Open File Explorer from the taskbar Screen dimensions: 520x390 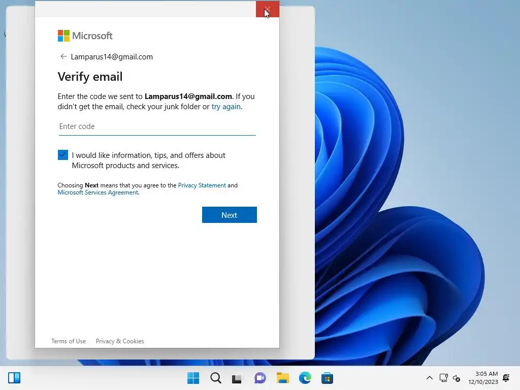tap(282, 378)
